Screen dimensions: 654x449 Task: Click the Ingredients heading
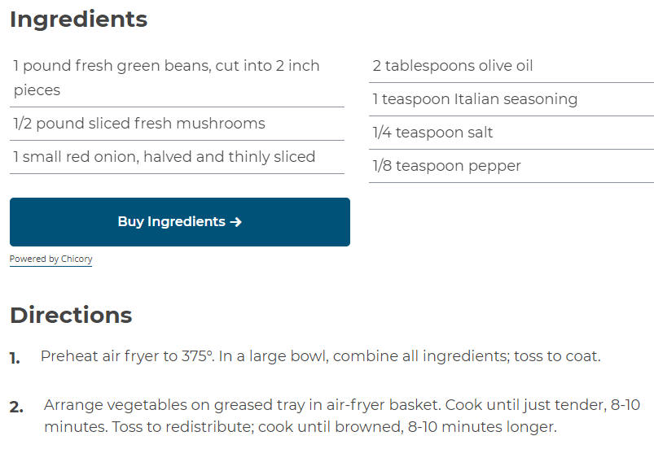pyautogui.click(x=78, y=20)
